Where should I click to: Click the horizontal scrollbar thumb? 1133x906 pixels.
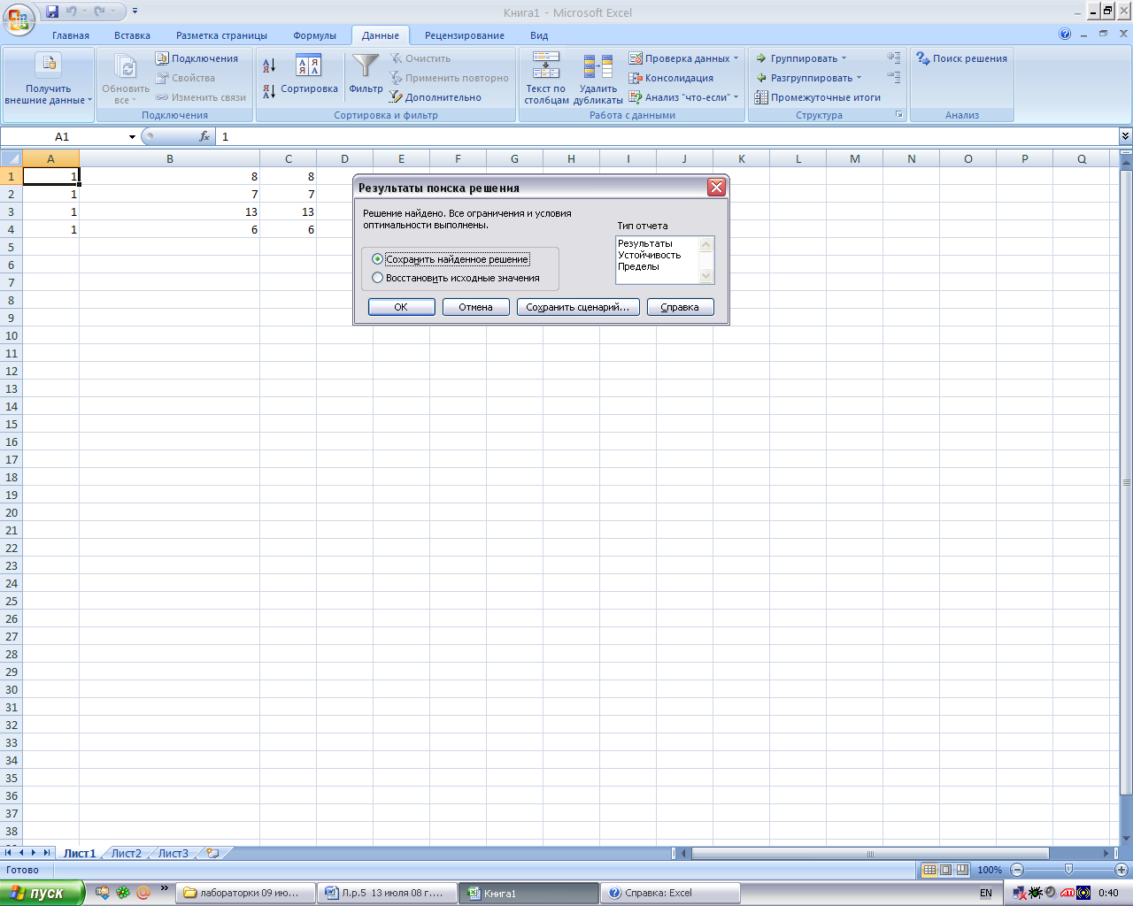click(x=870, y=853)
